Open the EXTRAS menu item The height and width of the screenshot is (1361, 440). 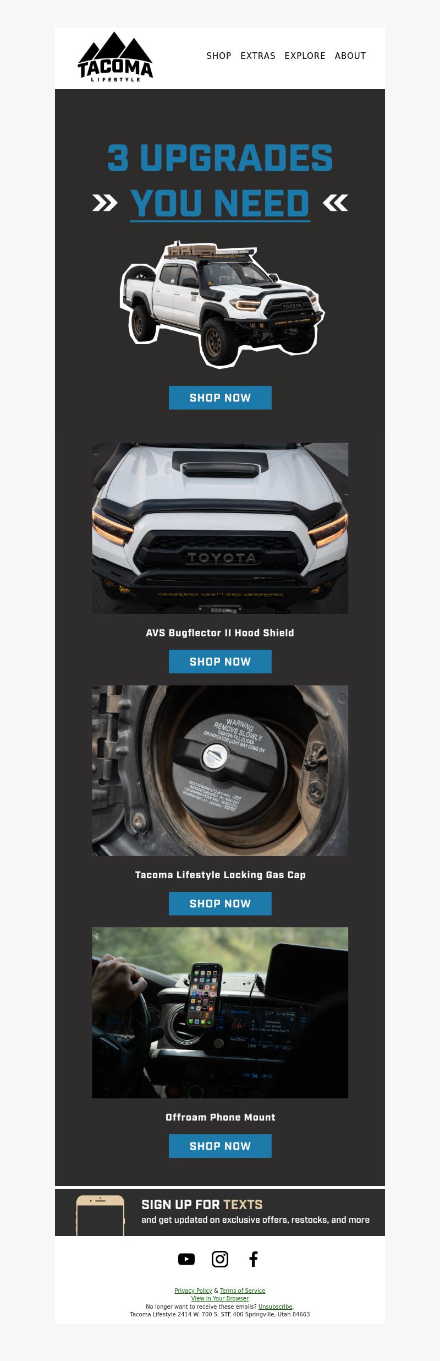258,56
